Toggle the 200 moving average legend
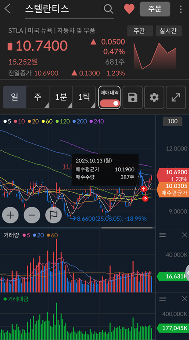The height and width of the screenshot is (340, 189). pyautogui.click(x=80, y=121)
